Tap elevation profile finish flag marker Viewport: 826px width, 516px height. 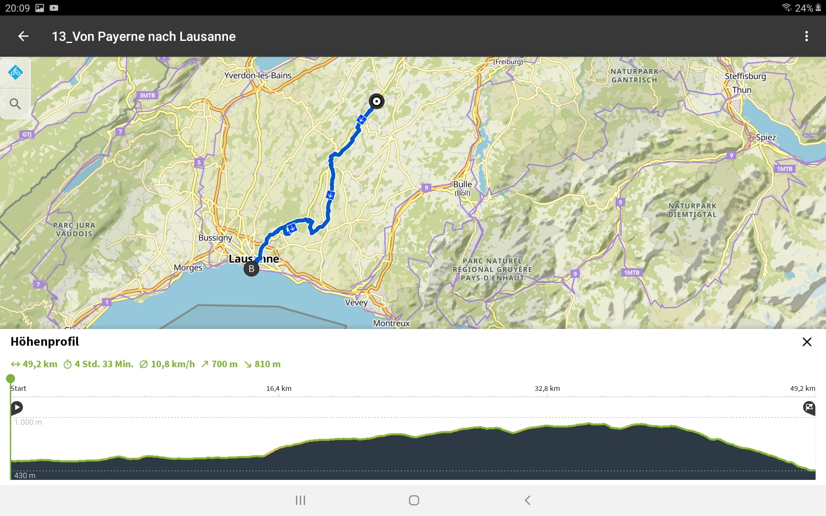point(809,407)
